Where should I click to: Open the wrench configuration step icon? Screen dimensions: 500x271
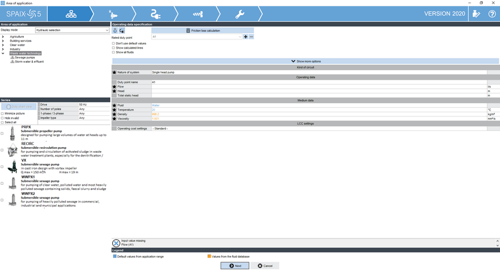pos(240,14)
